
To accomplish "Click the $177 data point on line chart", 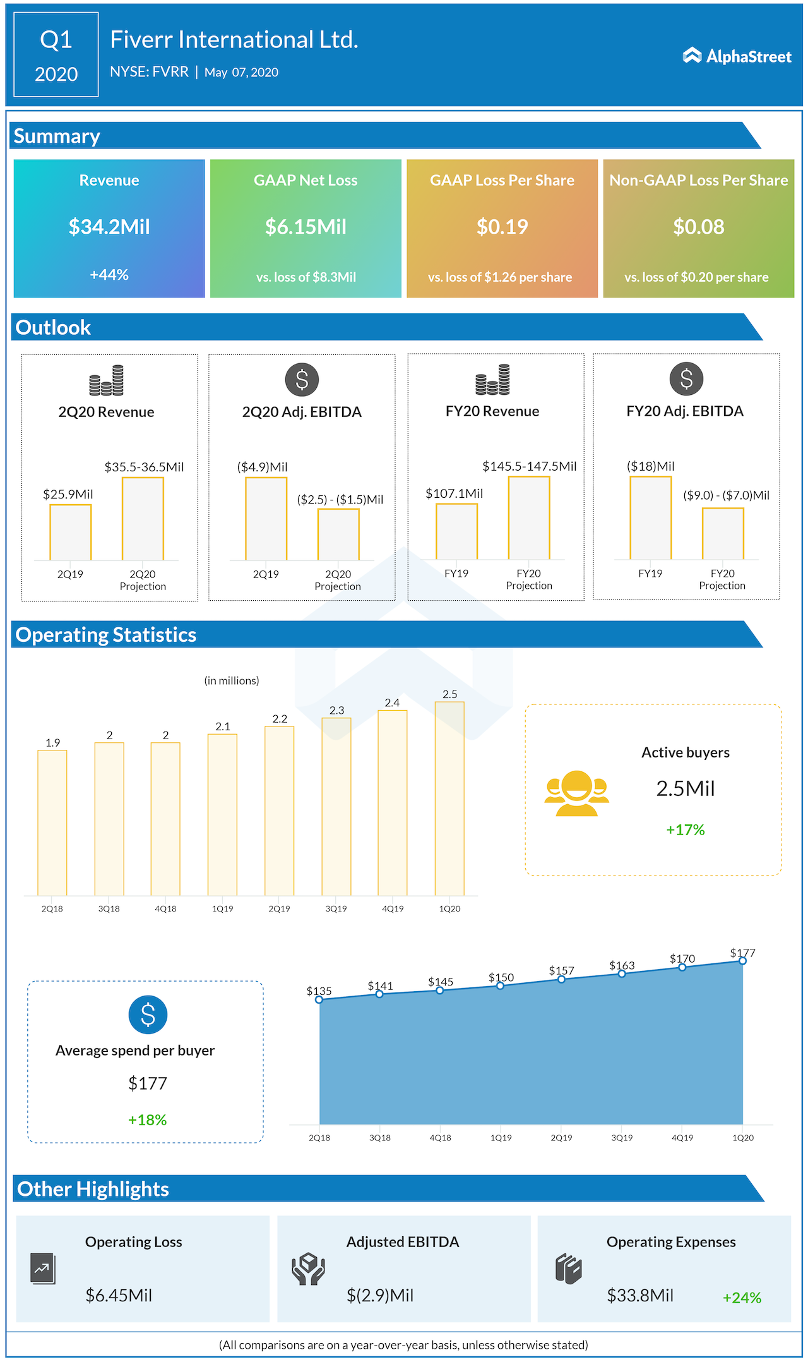I will (x=742, y=961).
